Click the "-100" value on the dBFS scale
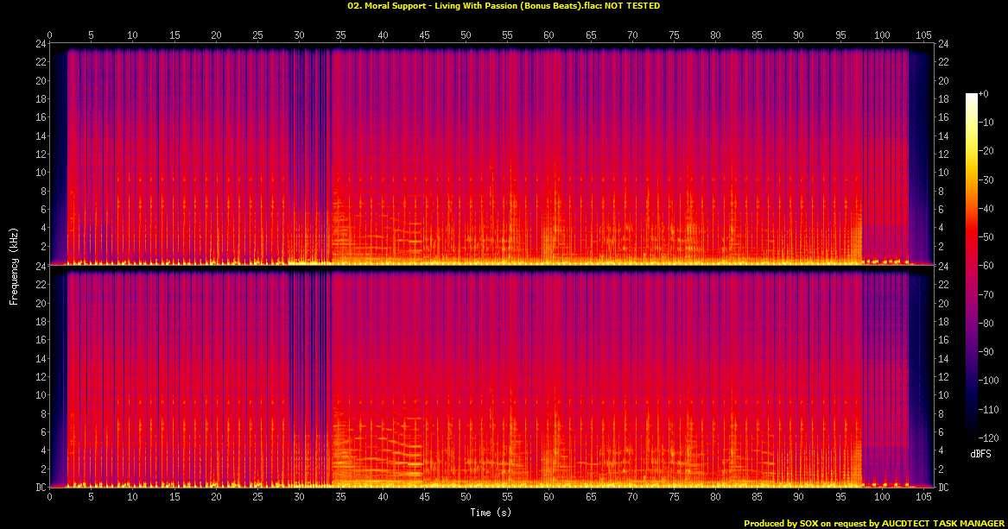Viewport: 1008px width, 529px height. (x=989, y=380)
